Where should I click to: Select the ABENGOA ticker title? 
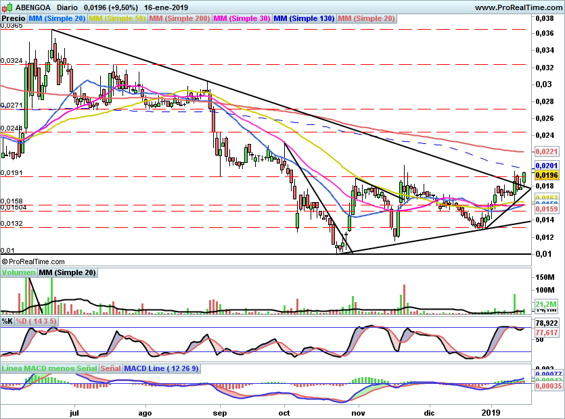[32, 7]
